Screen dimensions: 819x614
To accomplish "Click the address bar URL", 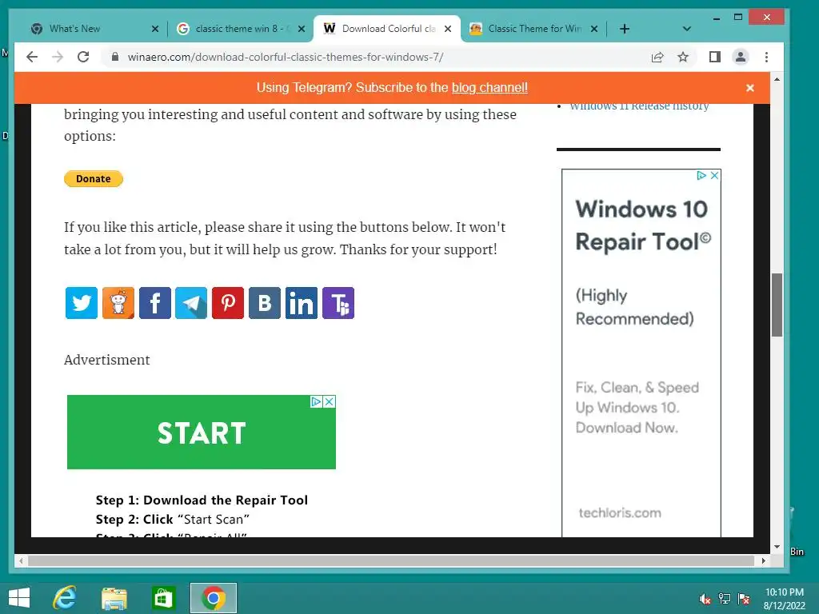I will pyautogui.click(x=286, y=57).
